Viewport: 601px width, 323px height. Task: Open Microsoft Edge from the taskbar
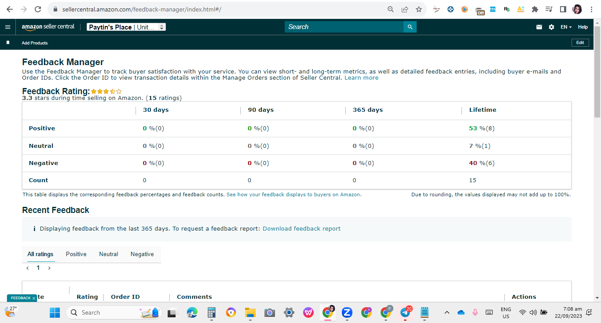click(x=192, y=312)
